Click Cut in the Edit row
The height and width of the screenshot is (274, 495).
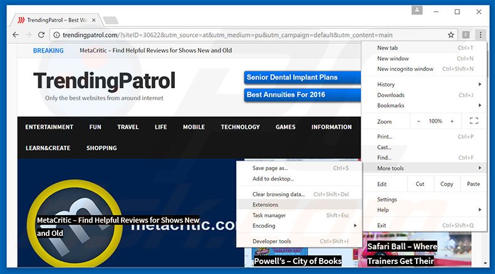pyautogui.click(x=420, y=184)
